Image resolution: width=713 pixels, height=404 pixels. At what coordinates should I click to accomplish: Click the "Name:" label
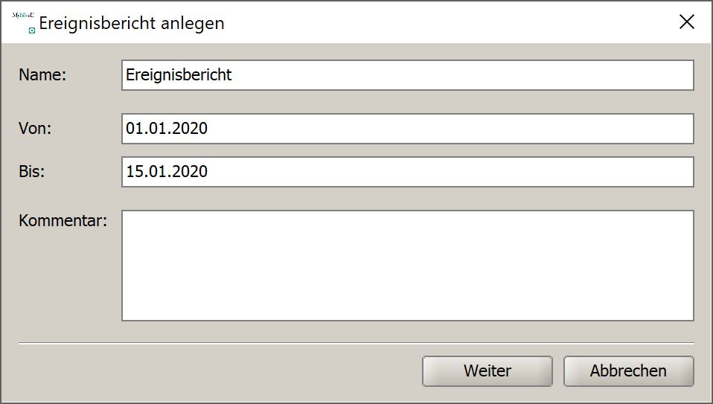tap(42, 75)
